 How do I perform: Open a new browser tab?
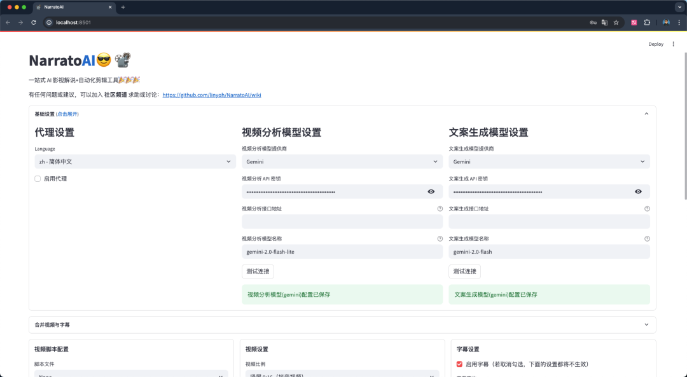(123, 7)
